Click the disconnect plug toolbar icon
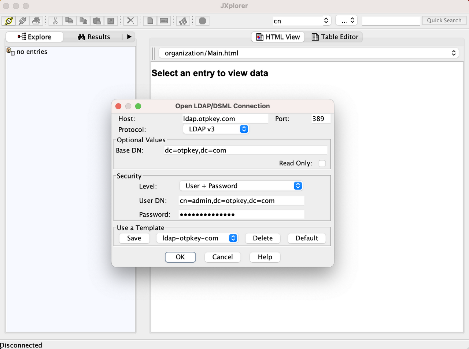469x349 pixels. coord(22,21)
